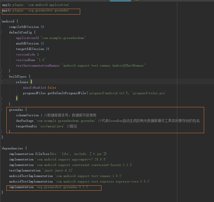
Task: Click the schemaVersion property
Action: [27, 115]
